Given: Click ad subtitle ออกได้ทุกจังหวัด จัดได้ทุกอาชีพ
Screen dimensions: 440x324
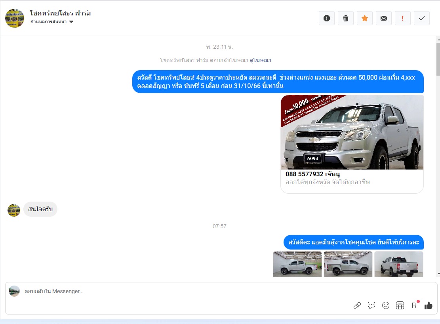Looking at the screenshot, I should pyautogui.click(x=328, y=182).
